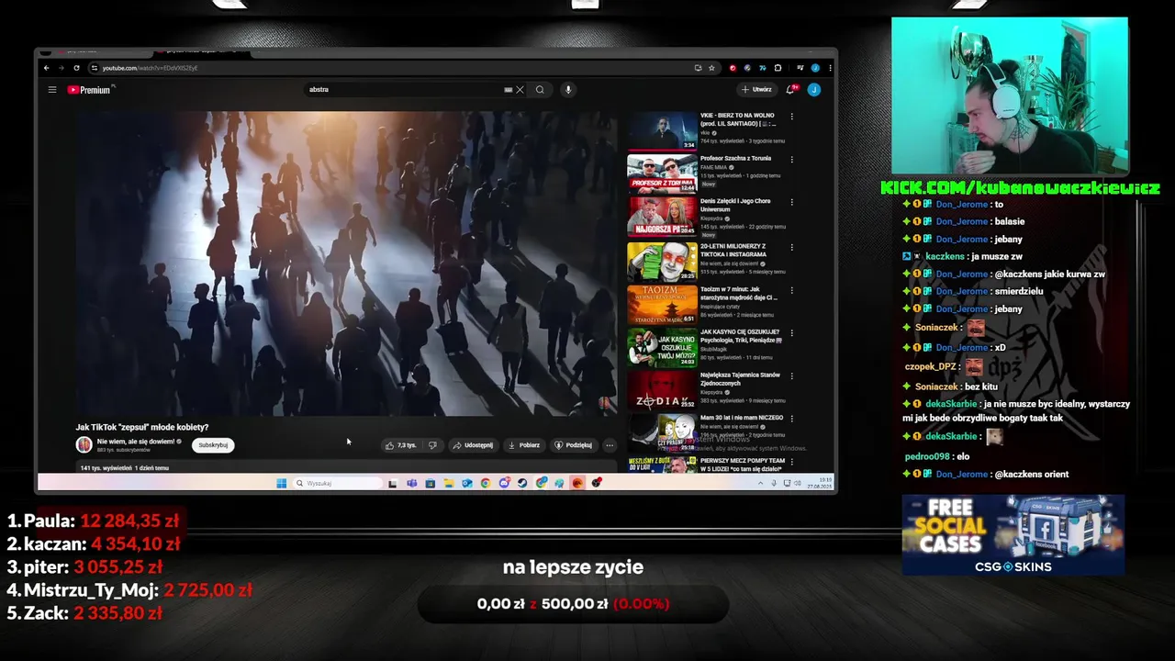
Task: Click the browser address bar URL
Action: tap(150, 68)
